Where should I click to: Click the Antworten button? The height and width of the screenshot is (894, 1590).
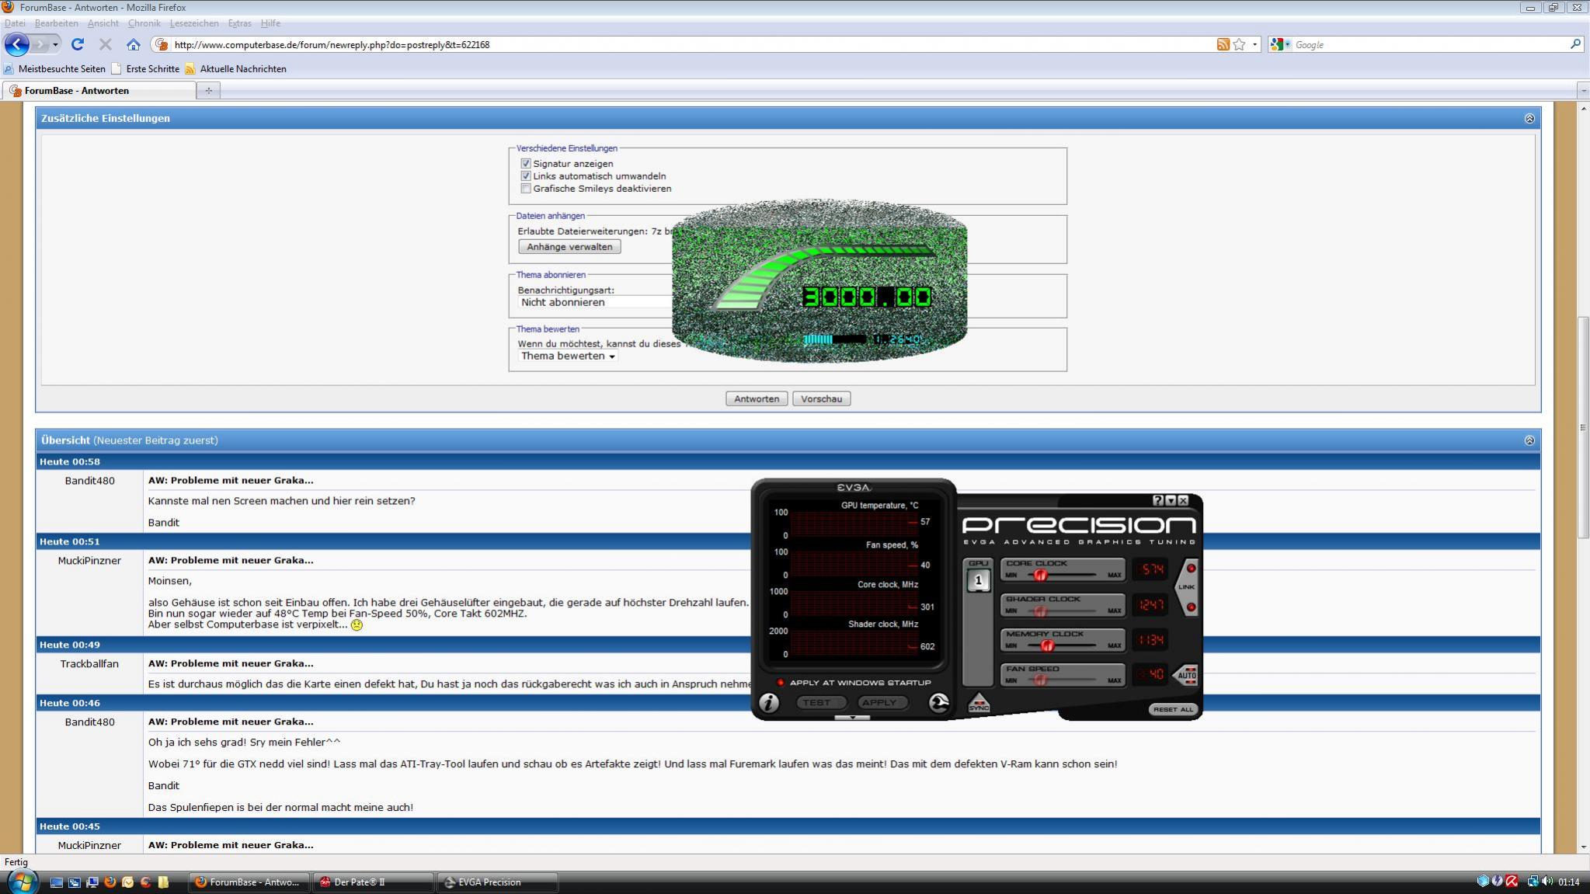pos(756,399)
